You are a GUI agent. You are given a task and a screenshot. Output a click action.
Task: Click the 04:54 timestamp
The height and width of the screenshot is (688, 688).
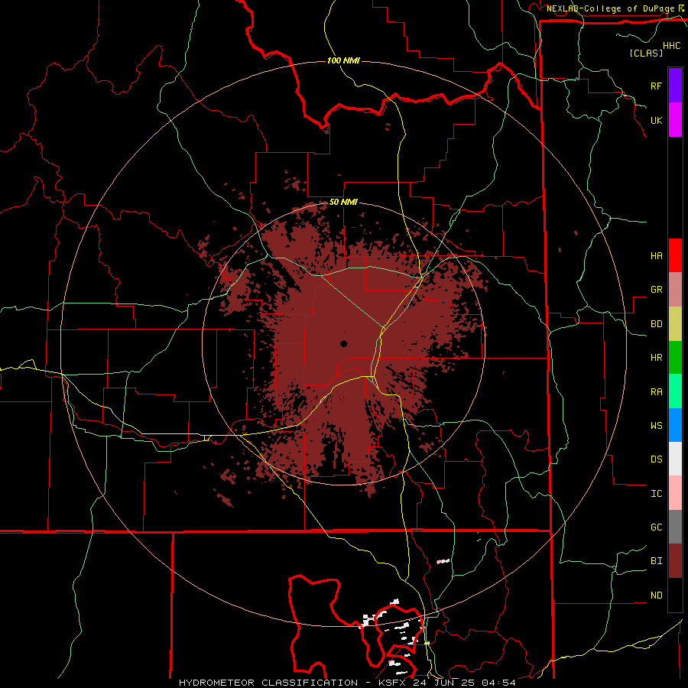(x=498, y=683)
